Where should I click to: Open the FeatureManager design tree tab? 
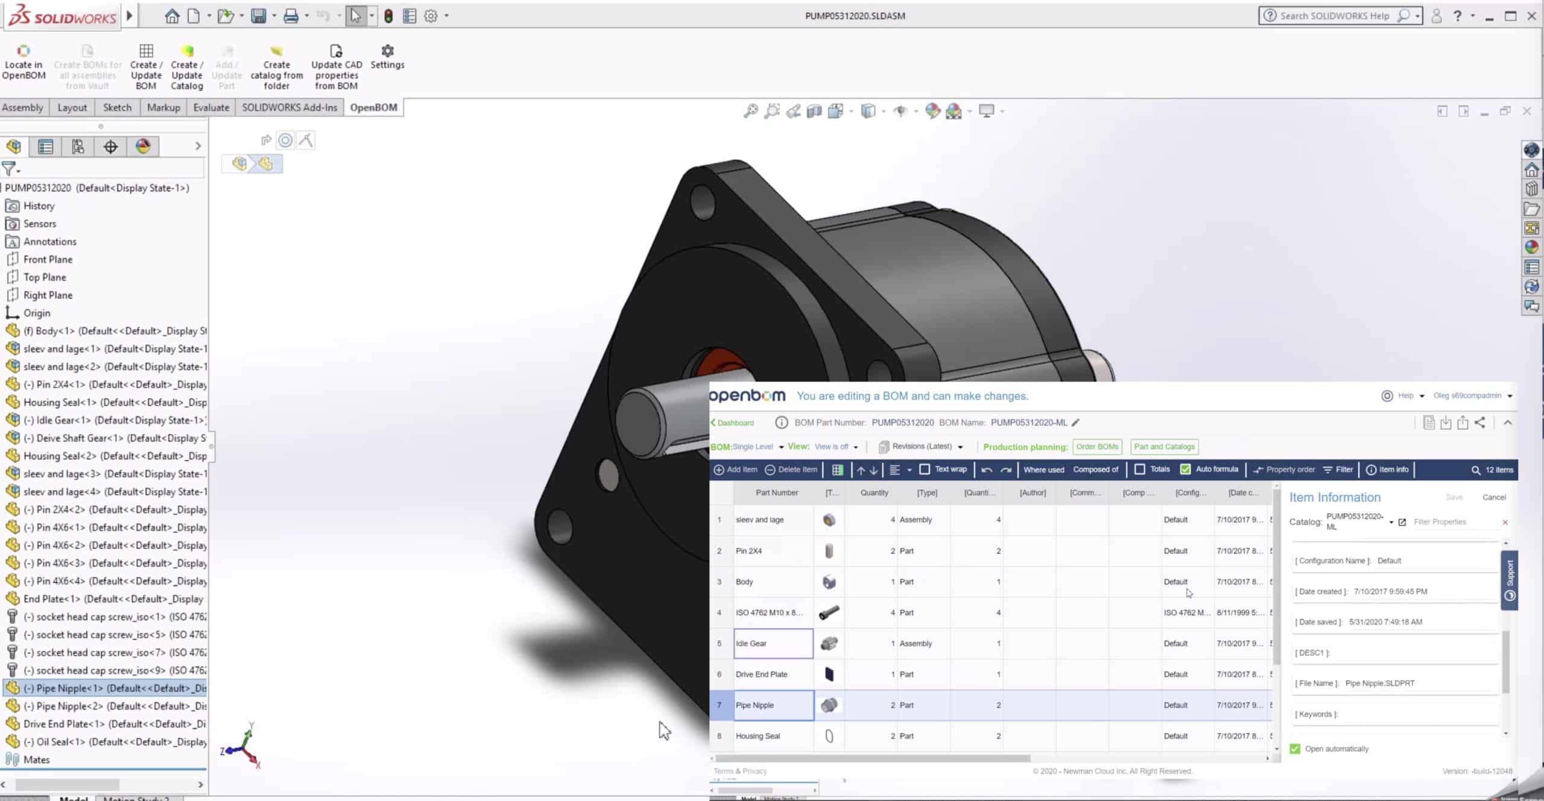pyautogui.click(x=14, y=146)
